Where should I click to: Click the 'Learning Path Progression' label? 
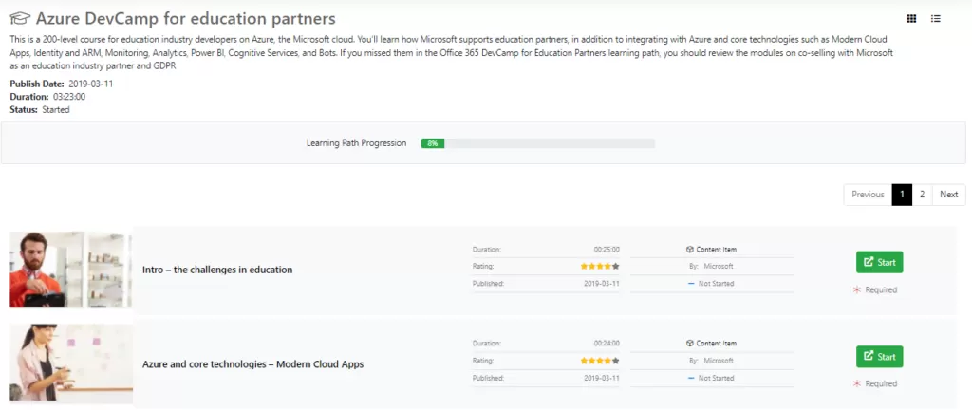click(357, 143)
